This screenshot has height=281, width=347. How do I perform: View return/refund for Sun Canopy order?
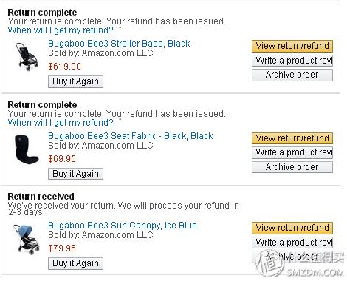(x=292, y=228)
